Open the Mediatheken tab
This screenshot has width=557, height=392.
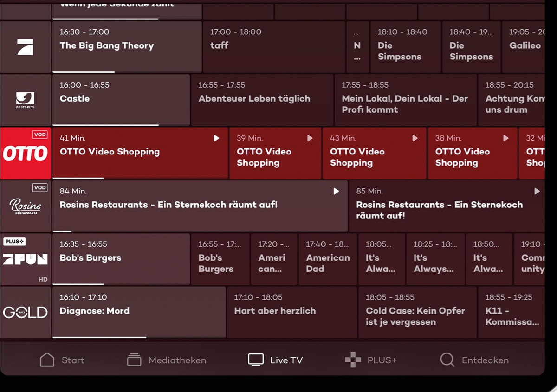click(167, 360)
